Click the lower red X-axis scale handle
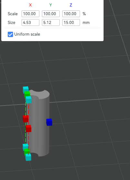130x180 pixels. [28, 129]
